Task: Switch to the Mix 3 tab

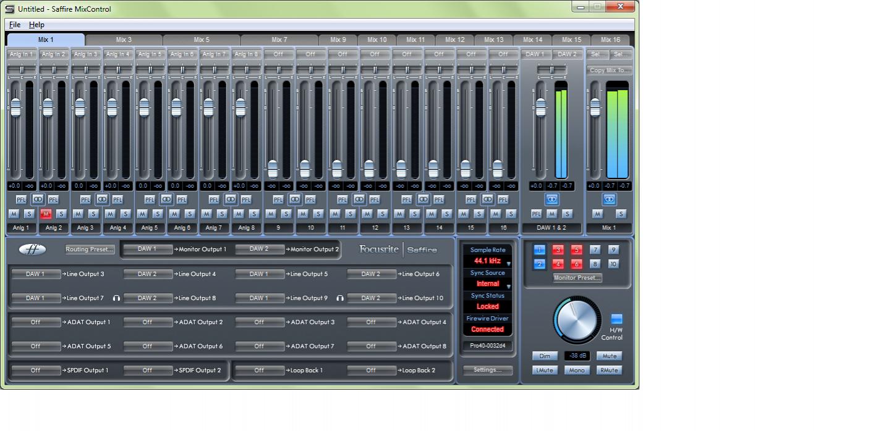Action: (x=124, y=40)
